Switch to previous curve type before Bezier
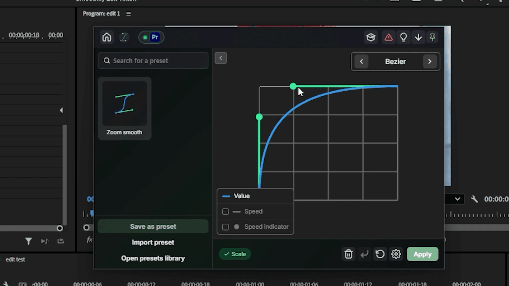The height and width of the screenshot is (286, 509). 361,61
